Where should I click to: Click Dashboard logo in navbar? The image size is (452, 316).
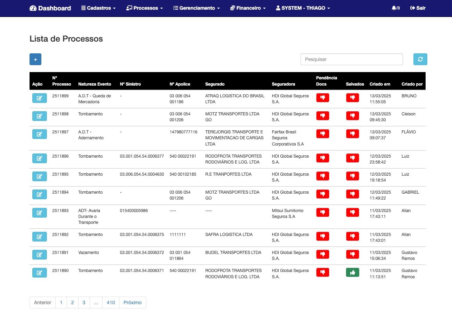pos(50,8)
